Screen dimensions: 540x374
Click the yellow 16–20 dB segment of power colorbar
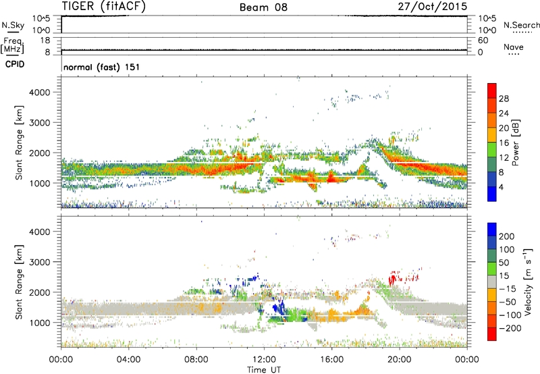[492, 134]
